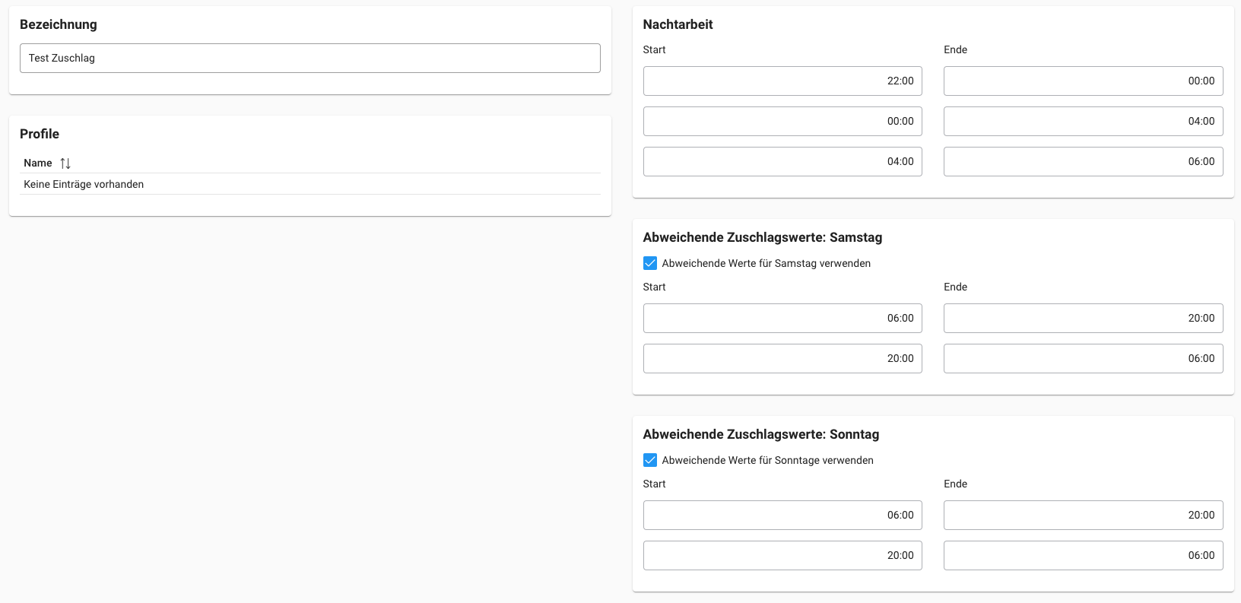The width and height of the screenshot is (1241, 603).
Task: Click Nachtarbeit Ende field showing 00:00
Action: (x=1083, y=81)
